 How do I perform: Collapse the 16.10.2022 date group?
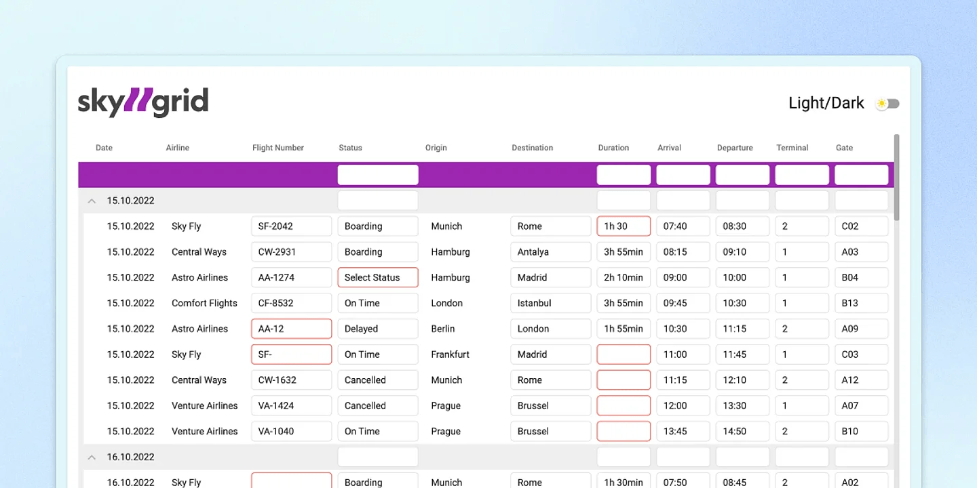click(91, 457)
